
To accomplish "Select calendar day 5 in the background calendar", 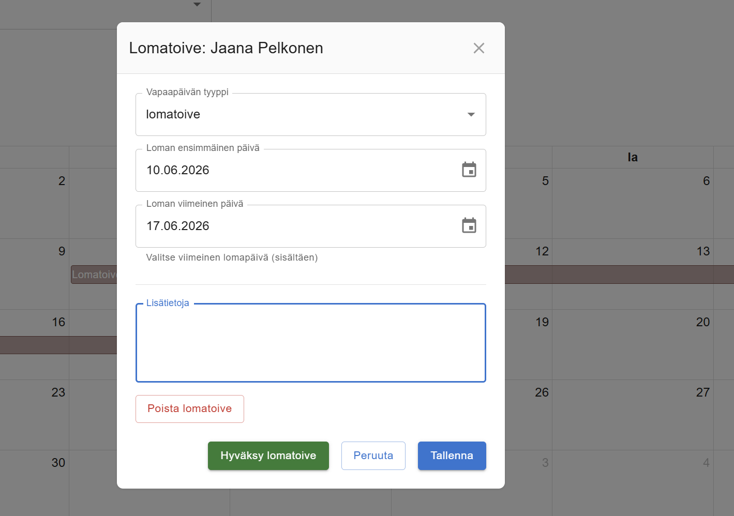I will click(x=545, y=181).
